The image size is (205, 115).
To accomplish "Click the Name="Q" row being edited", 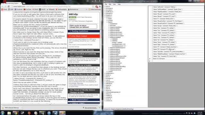I will (178, 59).
